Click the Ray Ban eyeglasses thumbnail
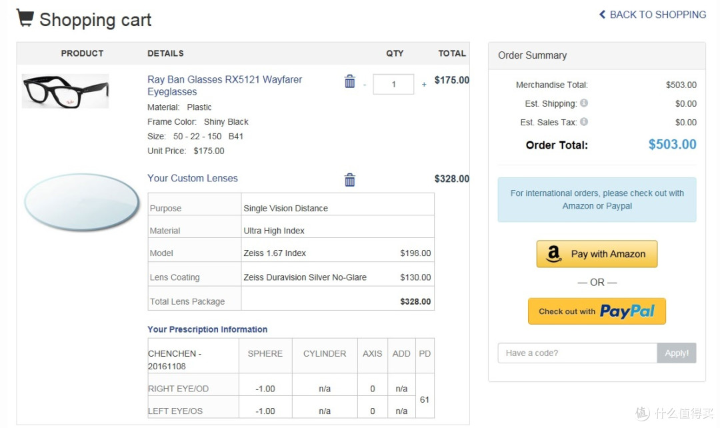Screen dimensions: 720x428 [x=65, y=91]
